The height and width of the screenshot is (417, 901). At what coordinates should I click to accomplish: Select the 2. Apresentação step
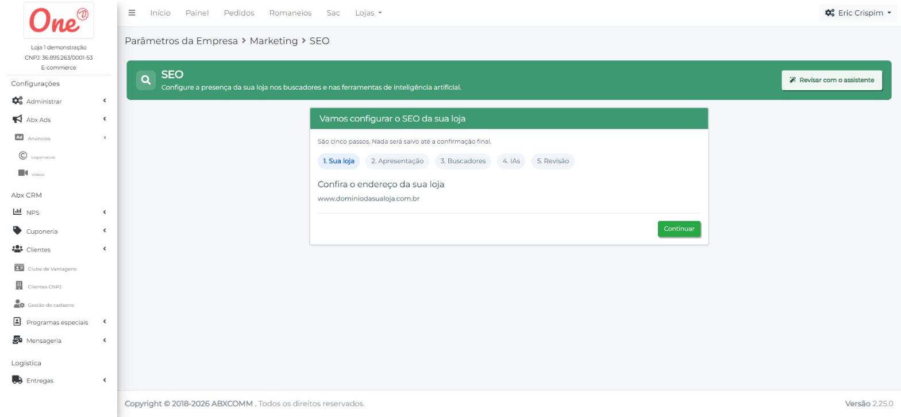[397, 161]
